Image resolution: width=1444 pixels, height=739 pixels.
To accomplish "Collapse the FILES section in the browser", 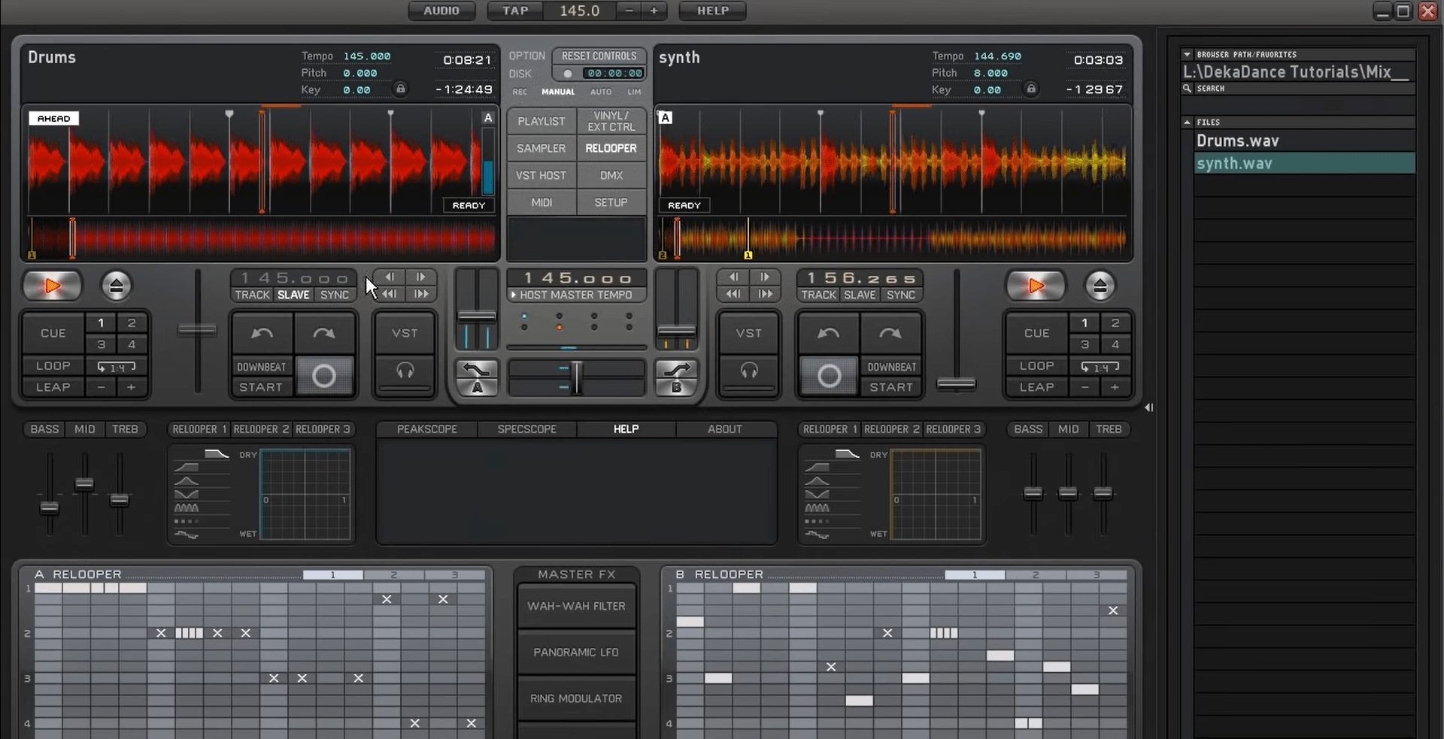I will click(1187, 121).
